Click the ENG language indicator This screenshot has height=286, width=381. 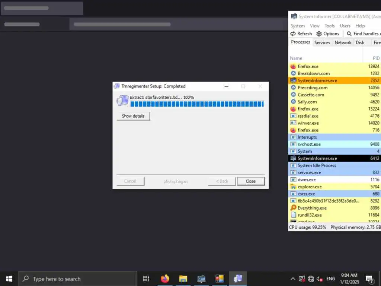tap(330, 279)
